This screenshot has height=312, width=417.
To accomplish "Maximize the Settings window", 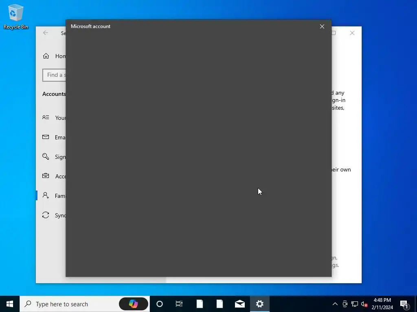I will [x=334, y=33].
